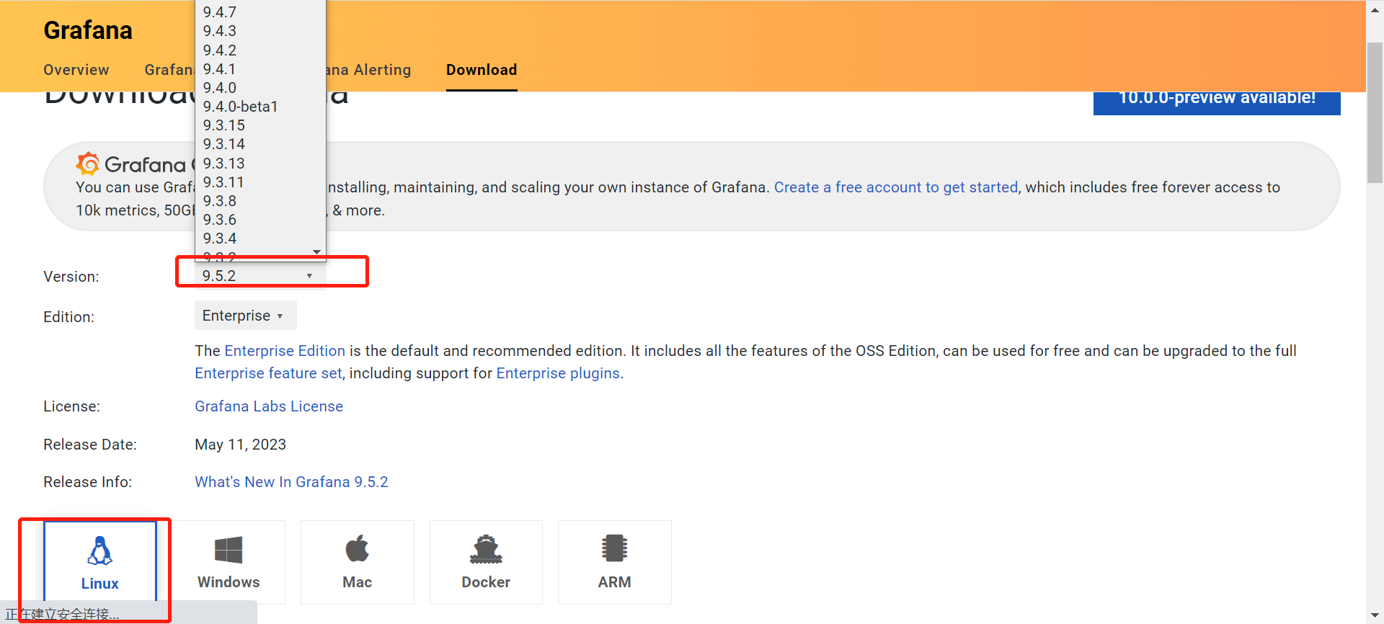Click the Grafana swirl logo in banner
The image size is (1384, 624).
coord(88,164)
